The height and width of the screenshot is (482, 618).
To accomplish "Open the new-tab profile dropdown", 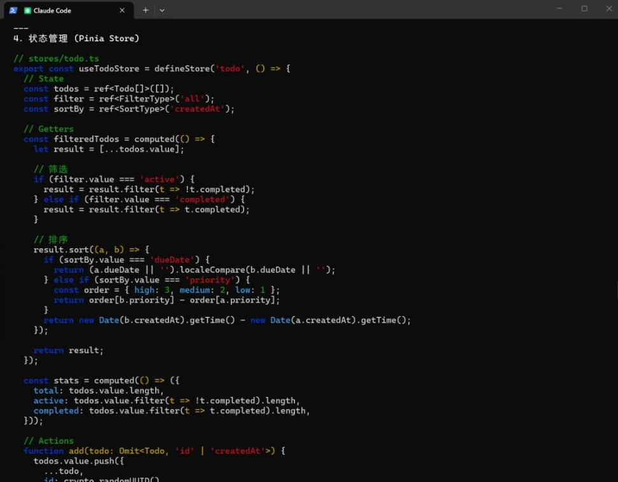I will point(162,11).
